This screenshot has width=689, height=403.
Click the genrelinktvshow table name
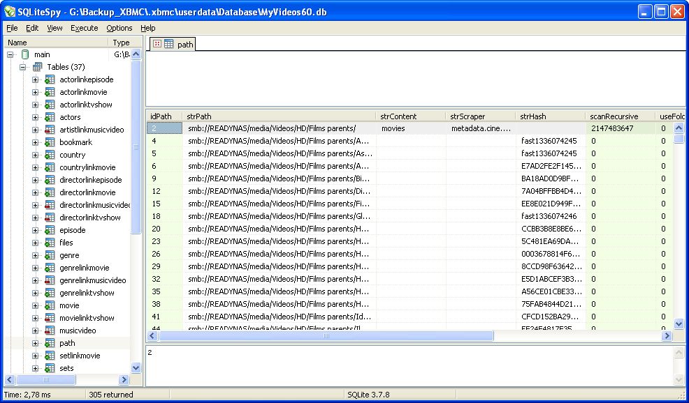pyautogui.click(x=87, y=293)
